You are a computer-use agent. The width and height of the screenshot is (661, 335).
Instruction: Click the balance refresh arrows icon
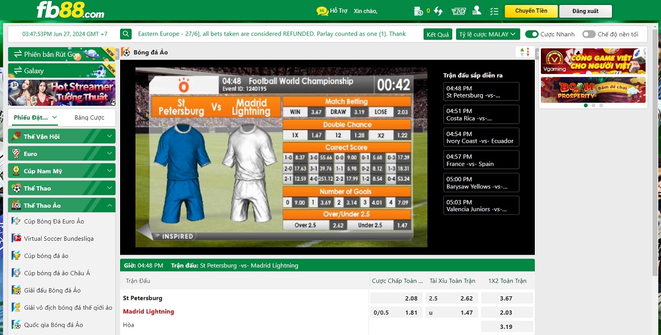click(x=438, y=11)
